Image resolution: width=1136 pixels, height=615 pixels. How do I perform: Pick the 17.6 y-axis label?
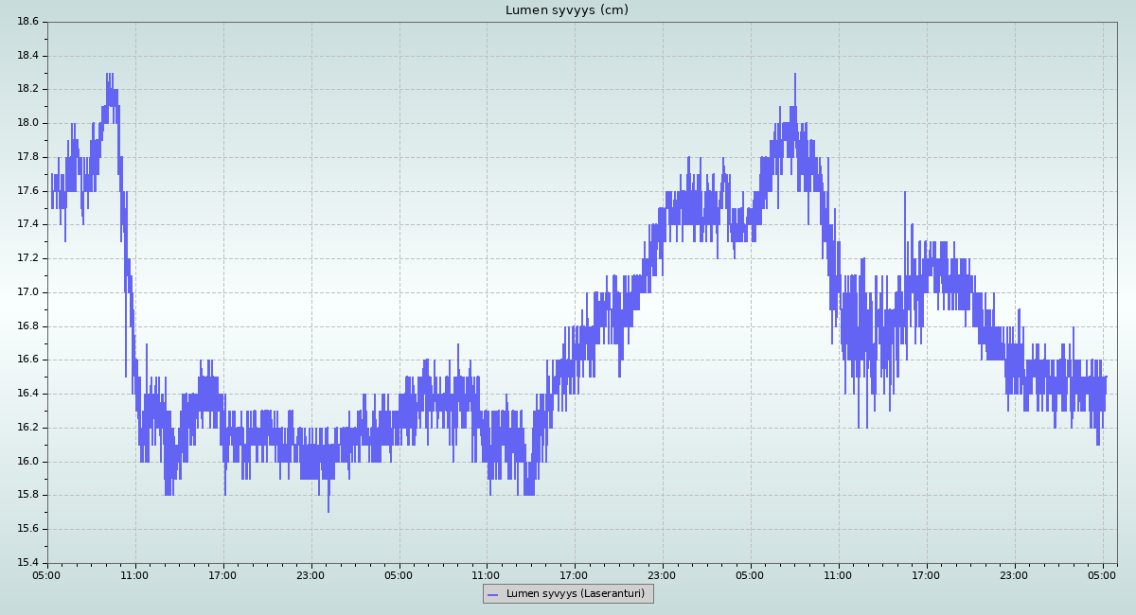click(27, 191)
